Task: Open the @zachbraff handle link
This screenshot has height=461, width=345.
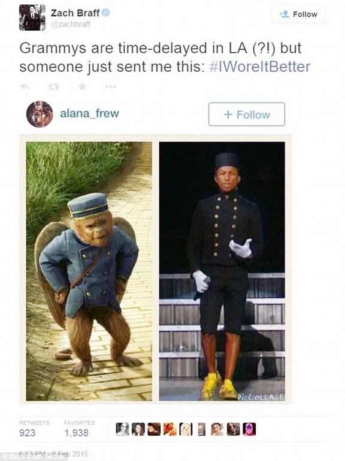Action: pos(71,25)
